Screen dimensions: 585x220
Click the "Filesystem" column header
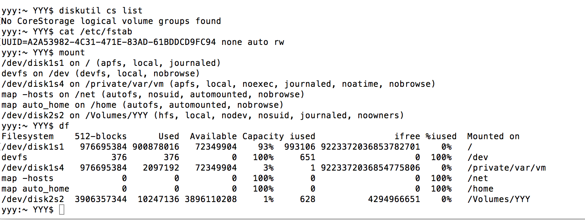tap(28, 136)
